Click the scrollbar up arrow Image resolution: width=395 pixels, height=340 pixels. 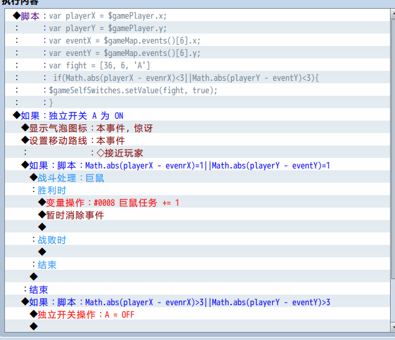tap(393, 13)
